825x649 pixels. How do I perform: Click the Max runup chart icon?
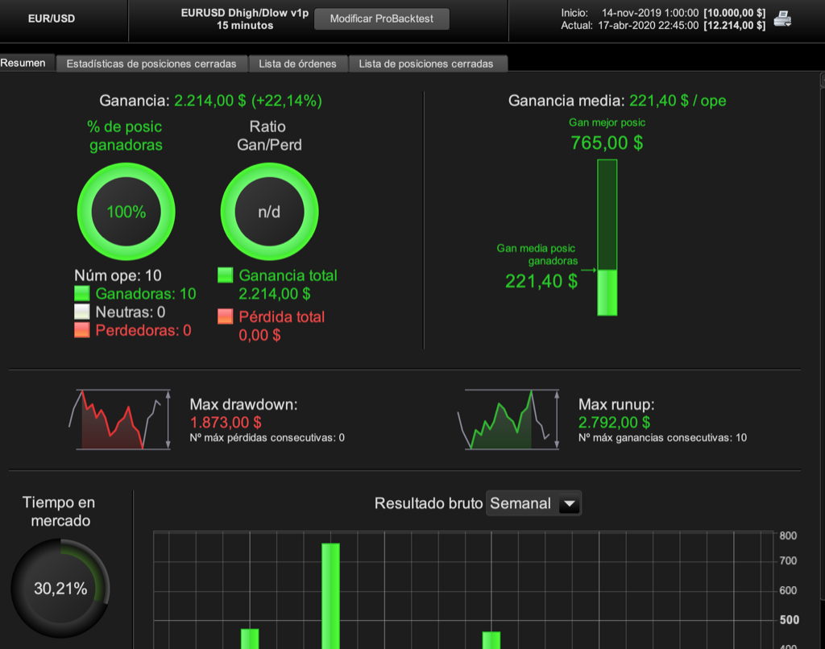509,420
